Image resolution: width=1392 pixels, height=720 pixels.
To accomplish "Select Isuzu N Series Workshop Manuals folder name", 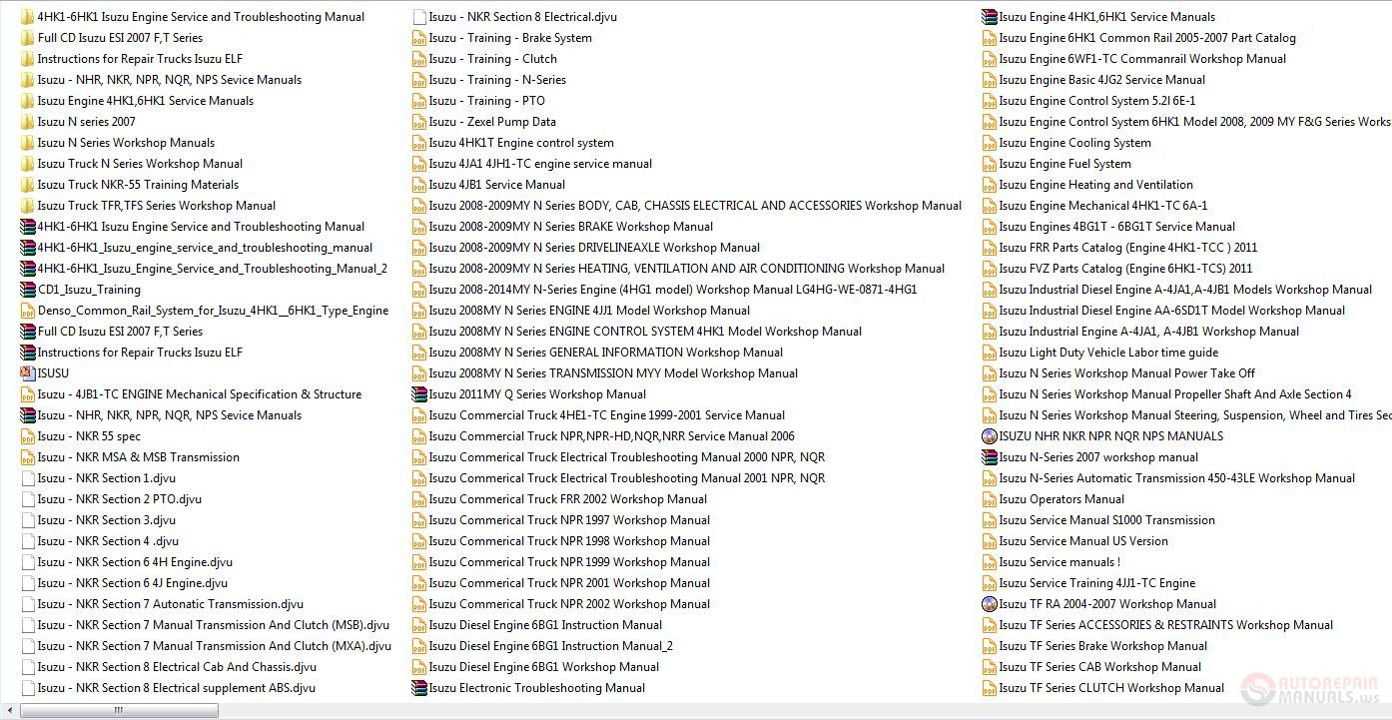I will [x=126, y=143].
